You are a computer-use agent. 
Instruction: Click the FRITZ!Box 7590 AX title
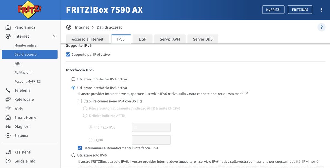point(104,10)
